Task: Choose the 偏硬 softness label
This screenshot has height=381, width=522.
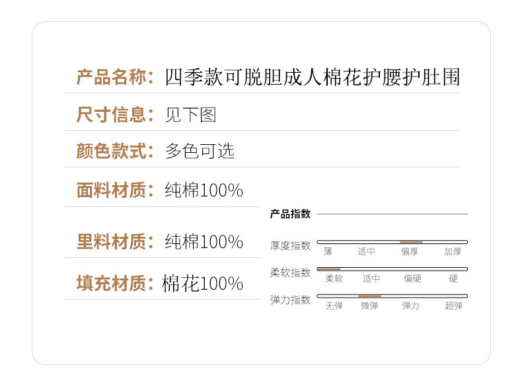Action: 412,278
